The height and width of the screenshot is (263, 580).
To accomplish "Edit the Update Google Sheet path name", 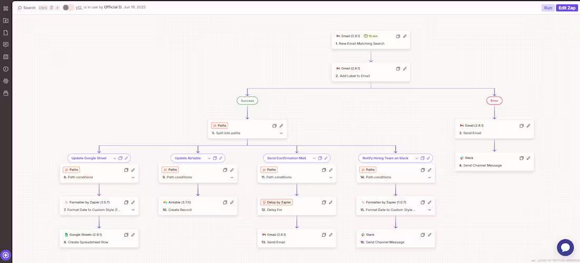I will pyautogui.click(x=126, y=158).
